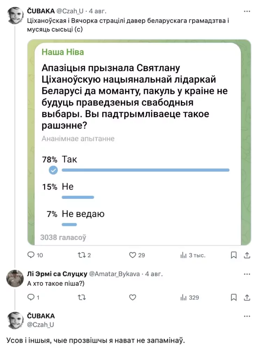Screen dimensions: 256x349
Task: Open the @Czah_U profile handle at top
Action: click(x=70, y=11)
